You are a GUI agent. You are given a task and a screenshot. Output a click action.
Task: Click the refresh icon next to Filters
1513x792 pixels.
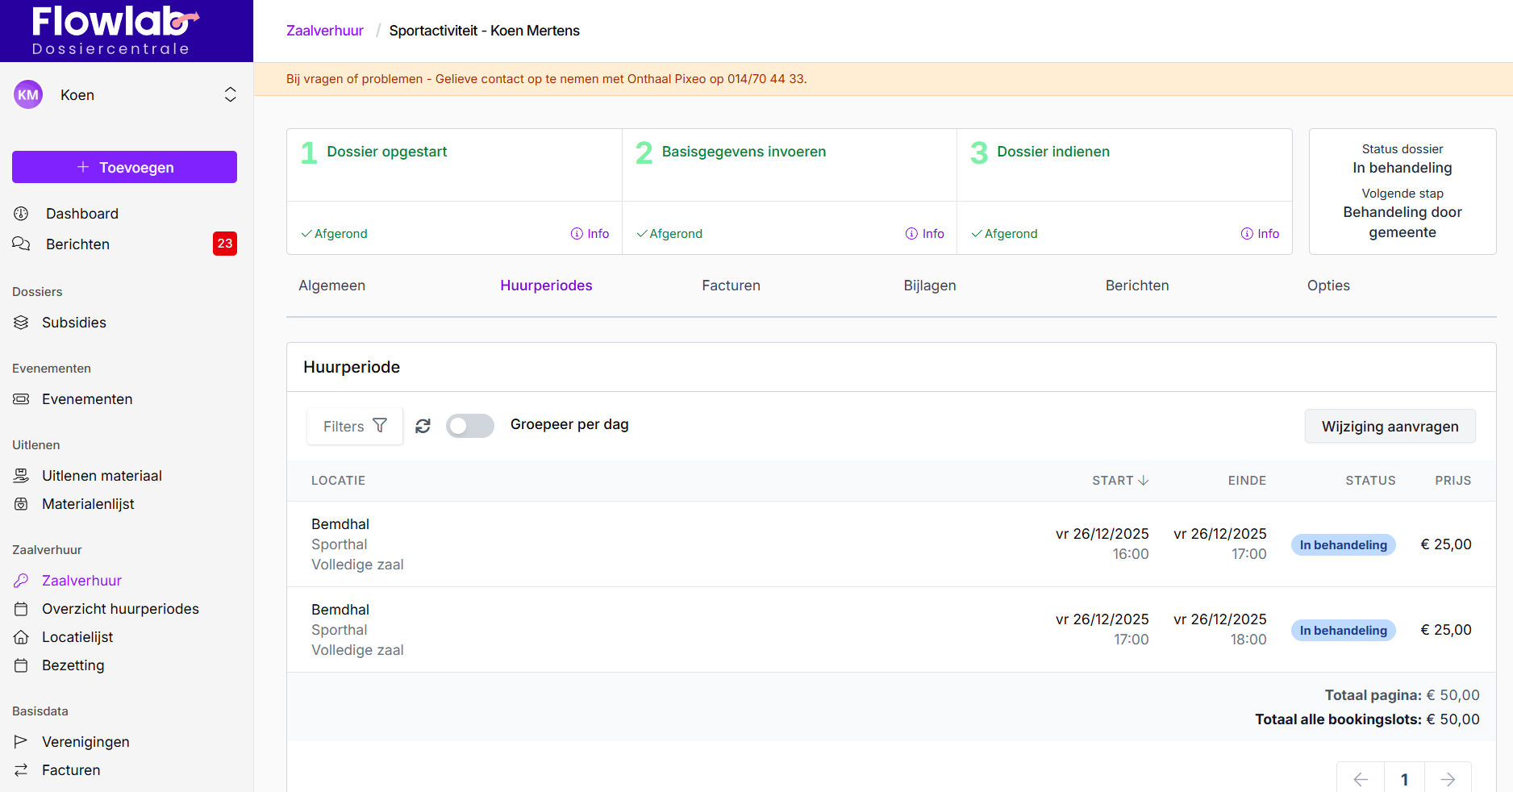point(423,426)
